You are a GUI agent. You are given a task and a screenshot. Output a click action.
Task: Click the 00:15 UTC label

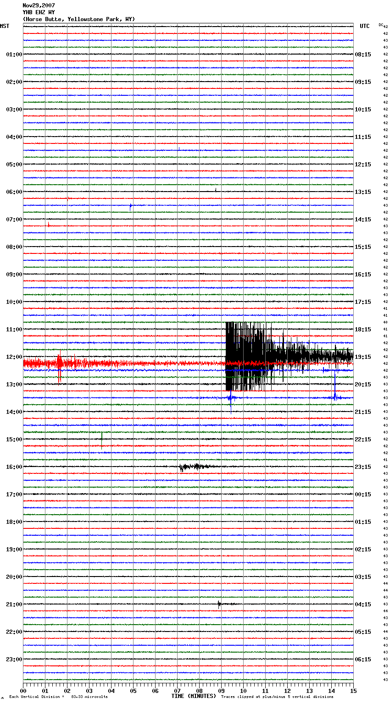coord(363,494)
